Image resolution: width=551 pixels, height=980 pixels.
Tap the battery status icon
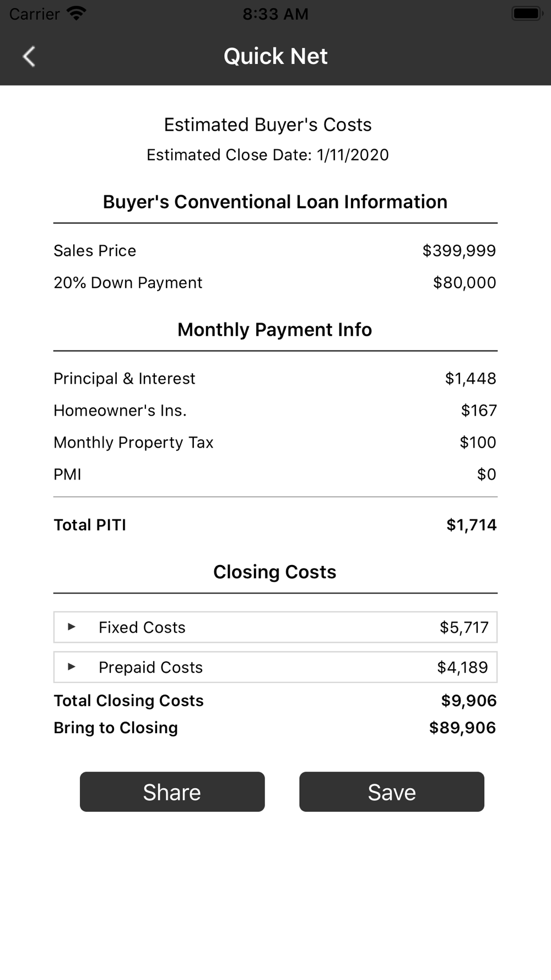coord(528,14)
